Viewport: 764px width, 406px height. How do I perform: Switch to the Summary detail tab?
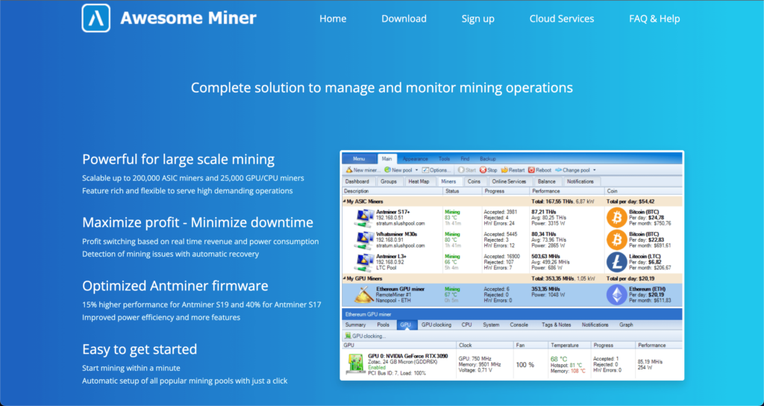(x=355, y=325)
